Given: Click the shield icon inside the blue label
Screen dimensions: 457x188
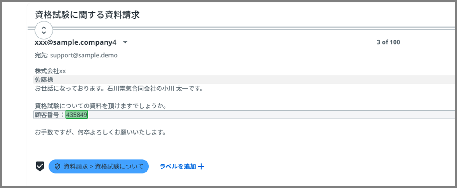Looking at the screenshot, I should pyautogui.click(x=57, y=167).
